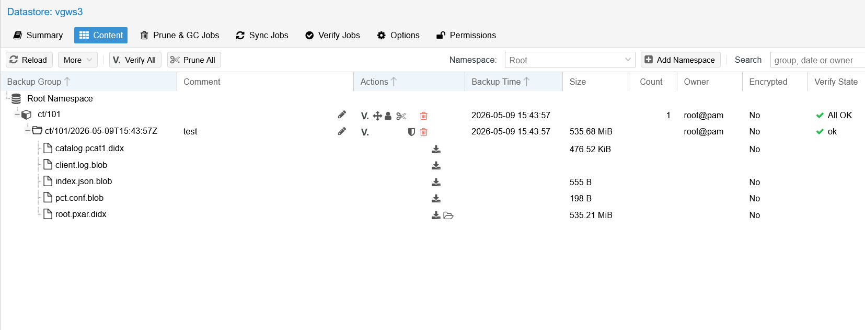Click the snapshot folder icon for ct/101/2026-05-09
The width and height of the screenshot is (865, 330).
point(37,130)
